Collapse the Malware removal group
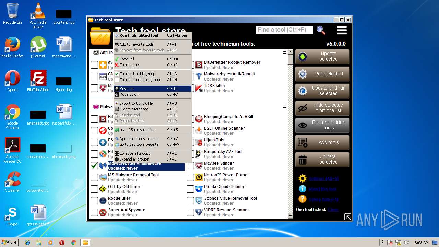 (284, 106)
